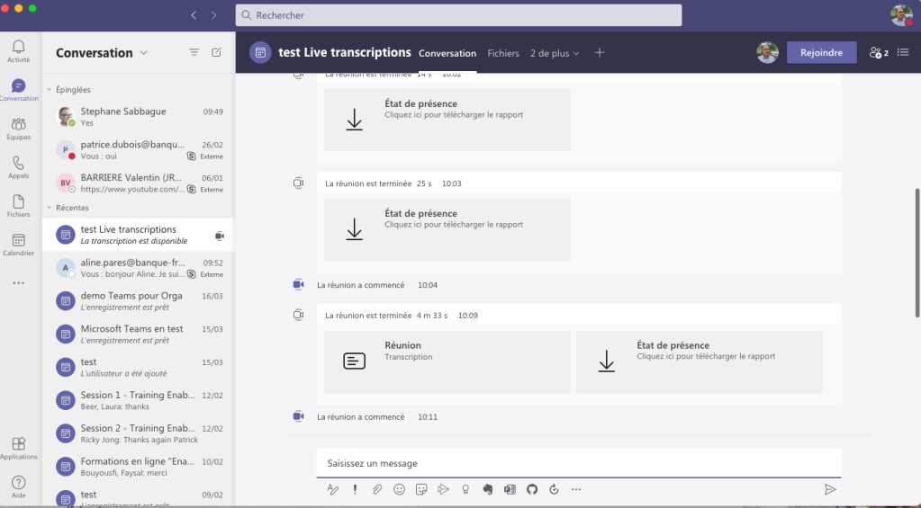921x508 pixels.
Task: Add a new tab with plus
Action: click(600, 53)
